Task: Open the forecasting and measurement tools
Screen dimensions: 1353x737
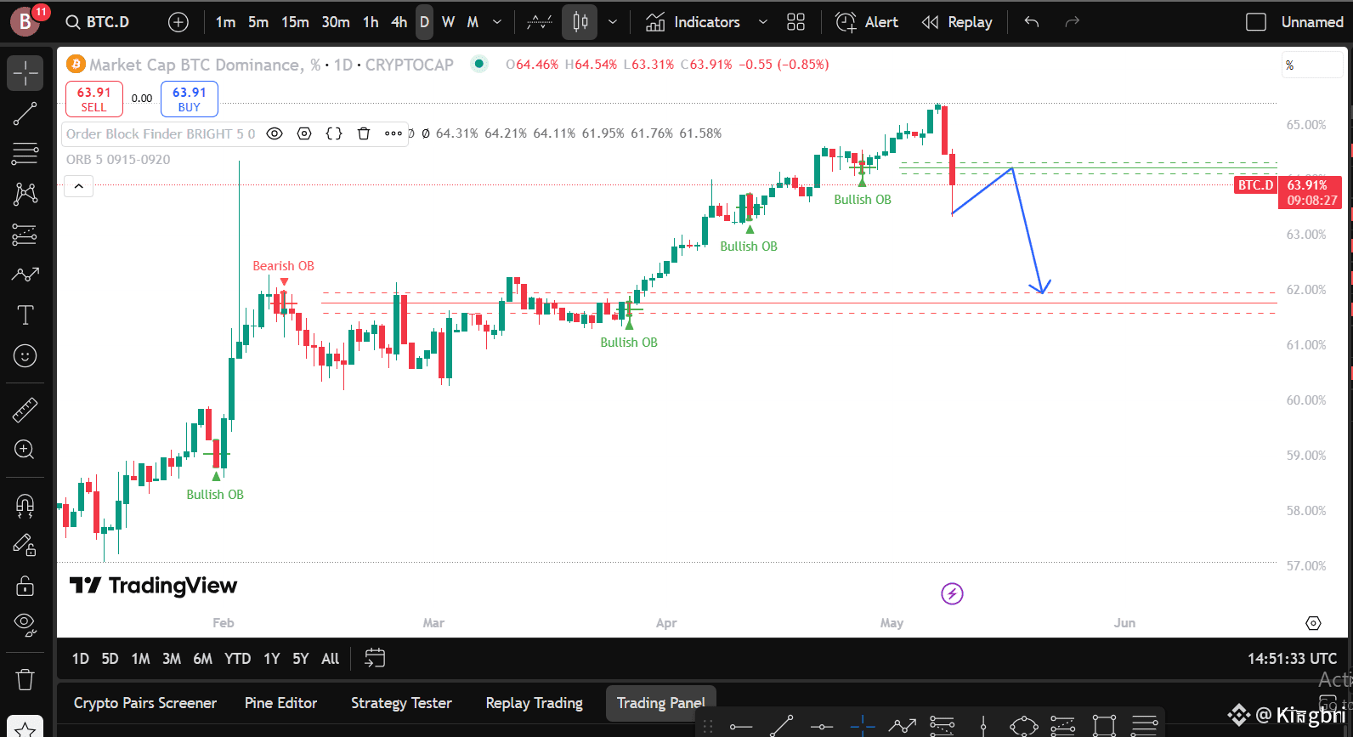Action: pyautogui.click(x=25, y=234)
